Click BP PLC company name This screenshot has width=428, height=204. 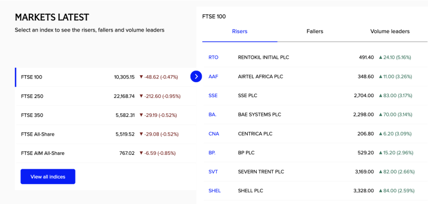coord(246,153)
